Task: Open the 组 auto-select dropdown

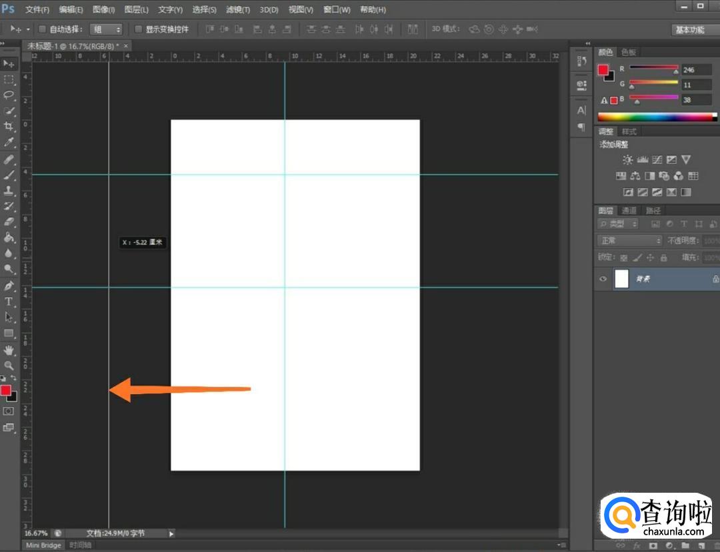Action: pyautogui.click(x=107, y=29)
